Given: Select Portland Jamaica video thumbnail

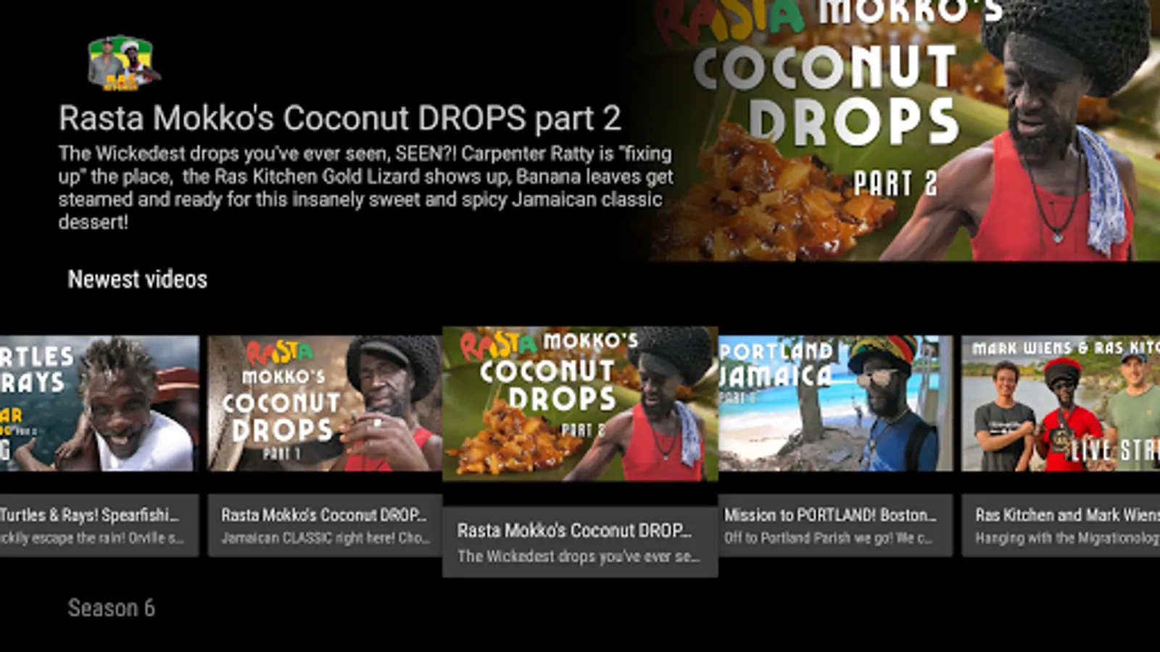Looking at the screenshot, I should (x=835, y=404).
